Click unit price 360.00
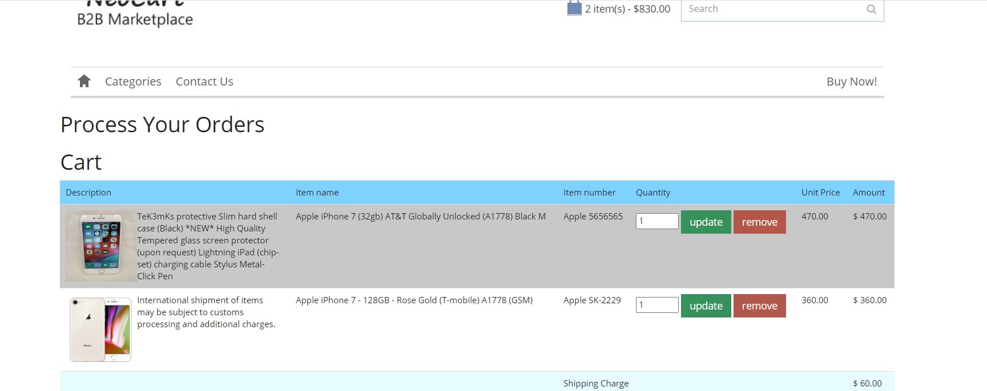The width and height of the screenshot is (987, 391). [x=815, y=300]
